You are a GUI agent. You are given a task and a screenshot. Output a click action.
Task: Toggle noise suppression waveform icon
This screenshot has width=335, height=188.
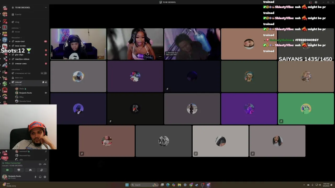(40, 164)
